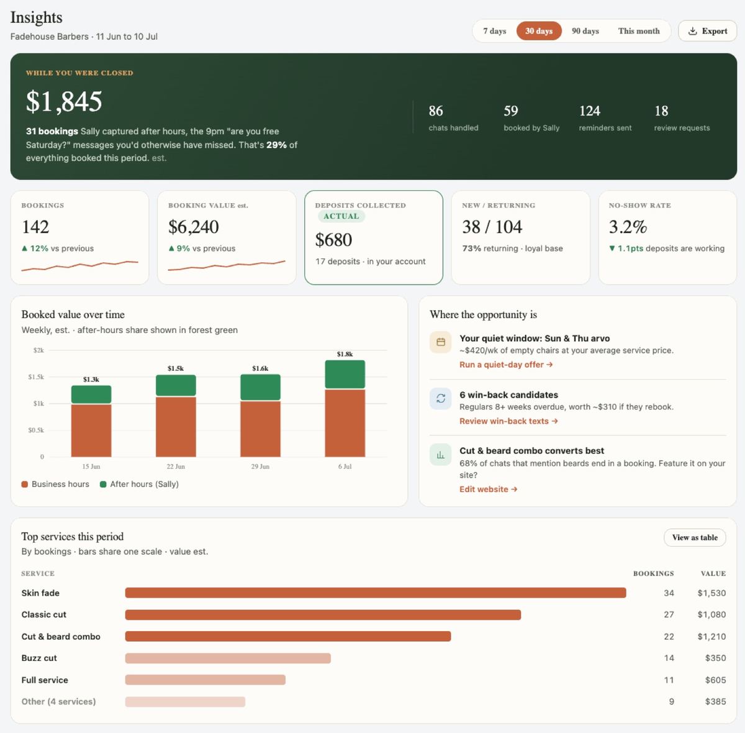Open the Run a quiet-day offer link

(x=506, y=365)
